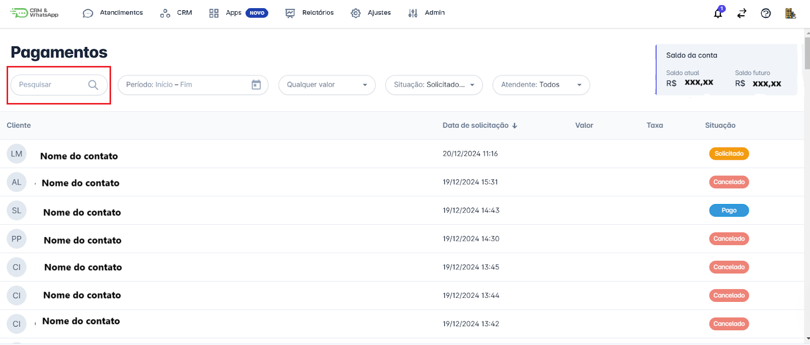This screenshot has height=345, width=810.
Task: Click the orange Solicitado status badge
Action: (728, 154)
